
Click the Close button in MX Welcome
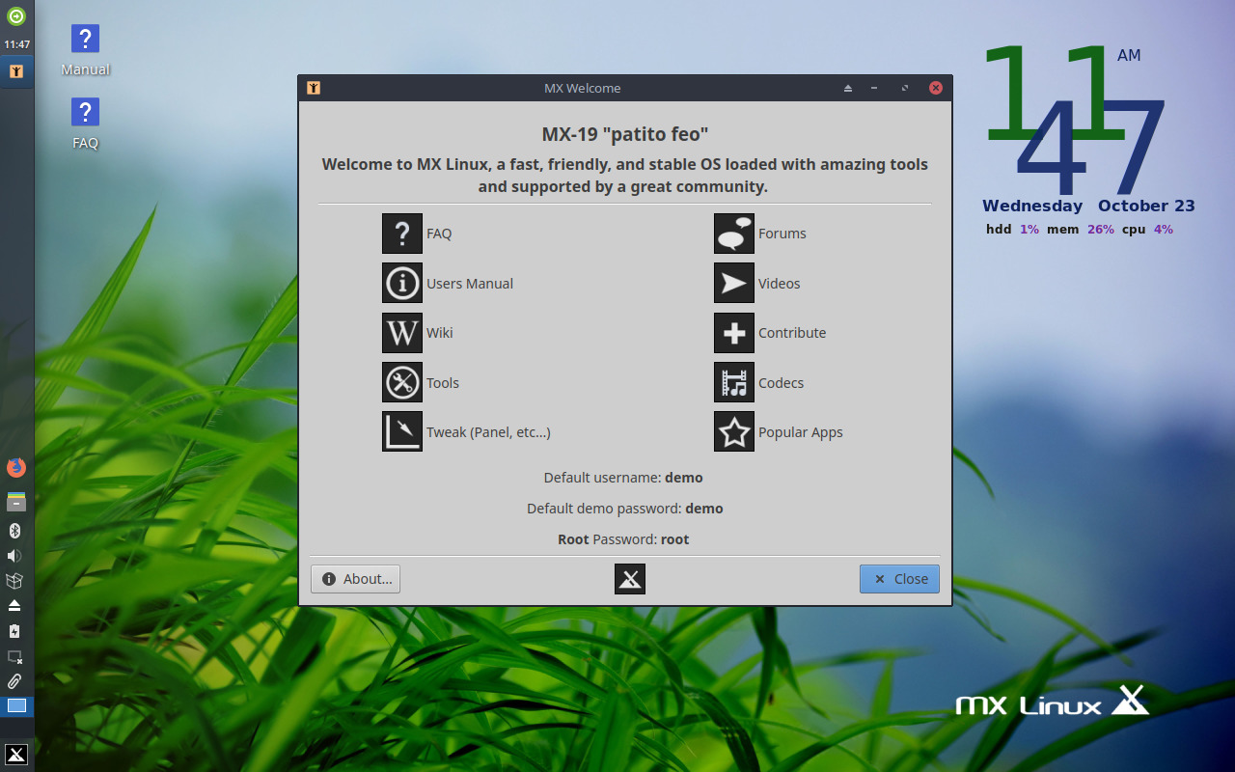coord(899,579)
